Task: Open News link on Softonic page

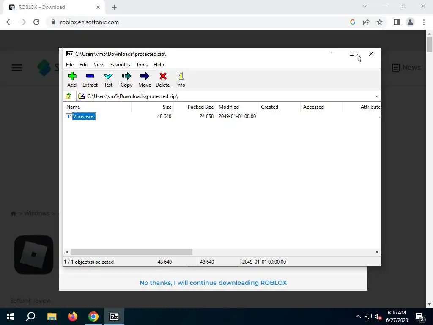Action: pos(406,67)
